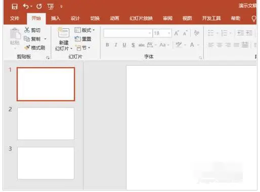Open the font size 18 dropdown

tap(169, 33)
